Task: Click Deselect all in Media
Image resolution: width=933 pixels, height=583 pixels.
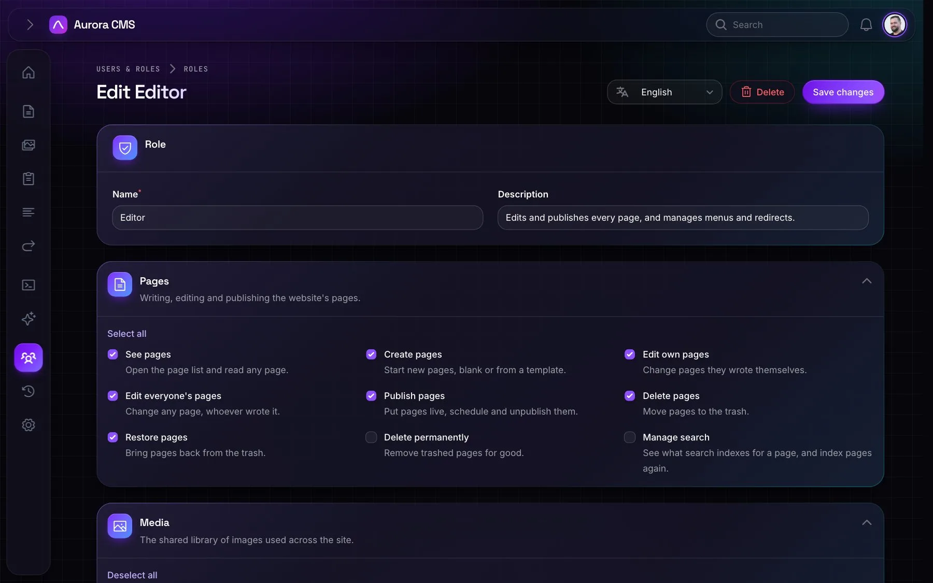Action: coord(132,575)
